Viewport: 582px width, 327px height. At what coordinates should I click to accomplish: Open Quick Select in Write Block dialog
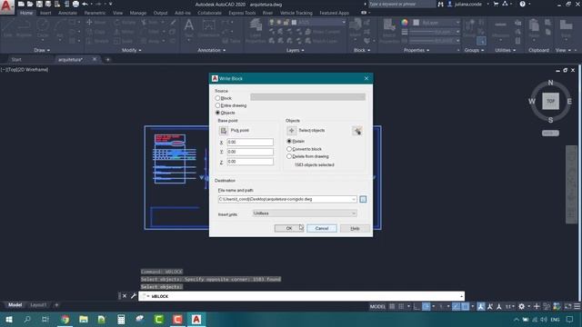coord(357,131)
